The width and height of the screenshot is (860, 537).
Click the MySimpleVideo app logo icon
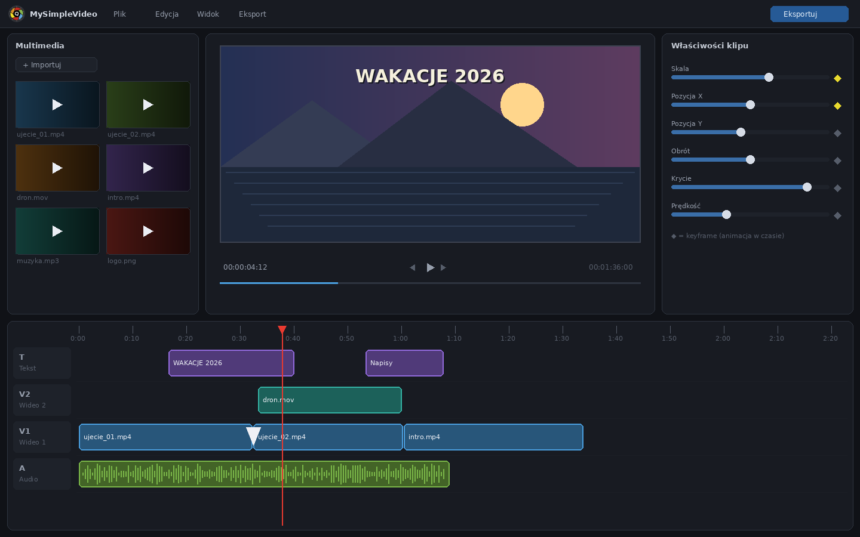(17, 14)
